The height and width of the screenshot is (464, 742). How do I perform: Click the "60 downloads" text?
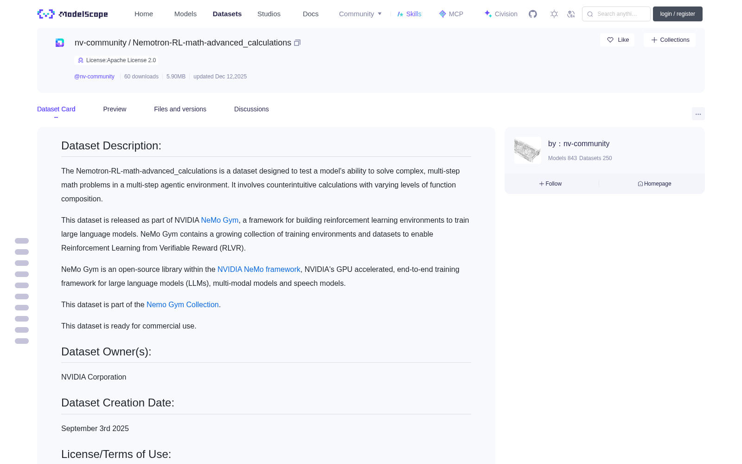[141, 77]
